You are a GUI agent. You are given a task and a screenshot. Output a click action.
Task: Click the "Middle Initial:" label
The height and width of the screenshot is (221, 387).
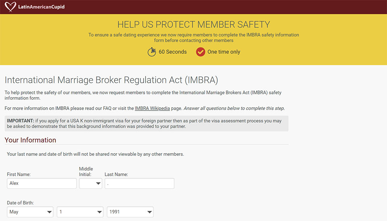[86, 172]
